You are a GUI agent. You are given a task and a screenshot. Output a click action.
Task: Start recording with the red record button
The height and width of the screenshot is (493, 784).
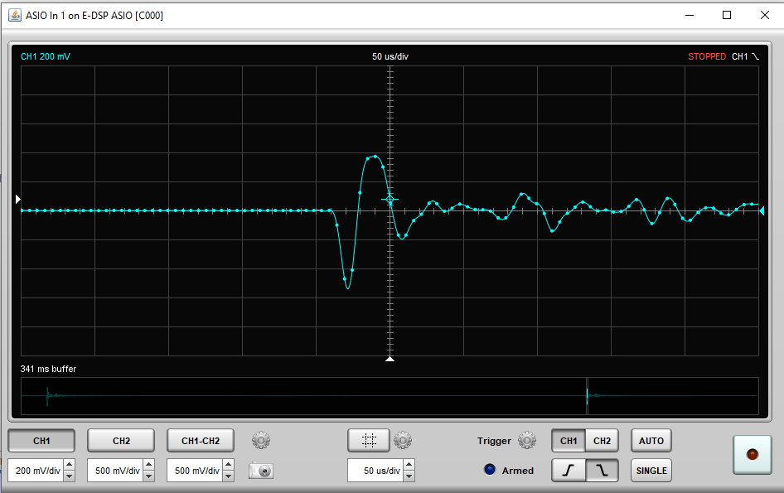pos(752,455)
